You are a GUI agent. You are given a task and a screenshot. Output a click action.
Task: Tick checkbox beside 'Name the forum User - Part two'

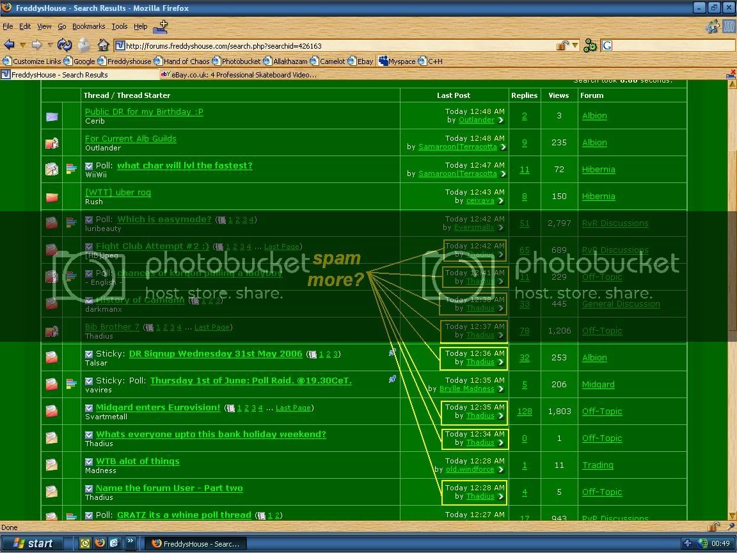89,488
